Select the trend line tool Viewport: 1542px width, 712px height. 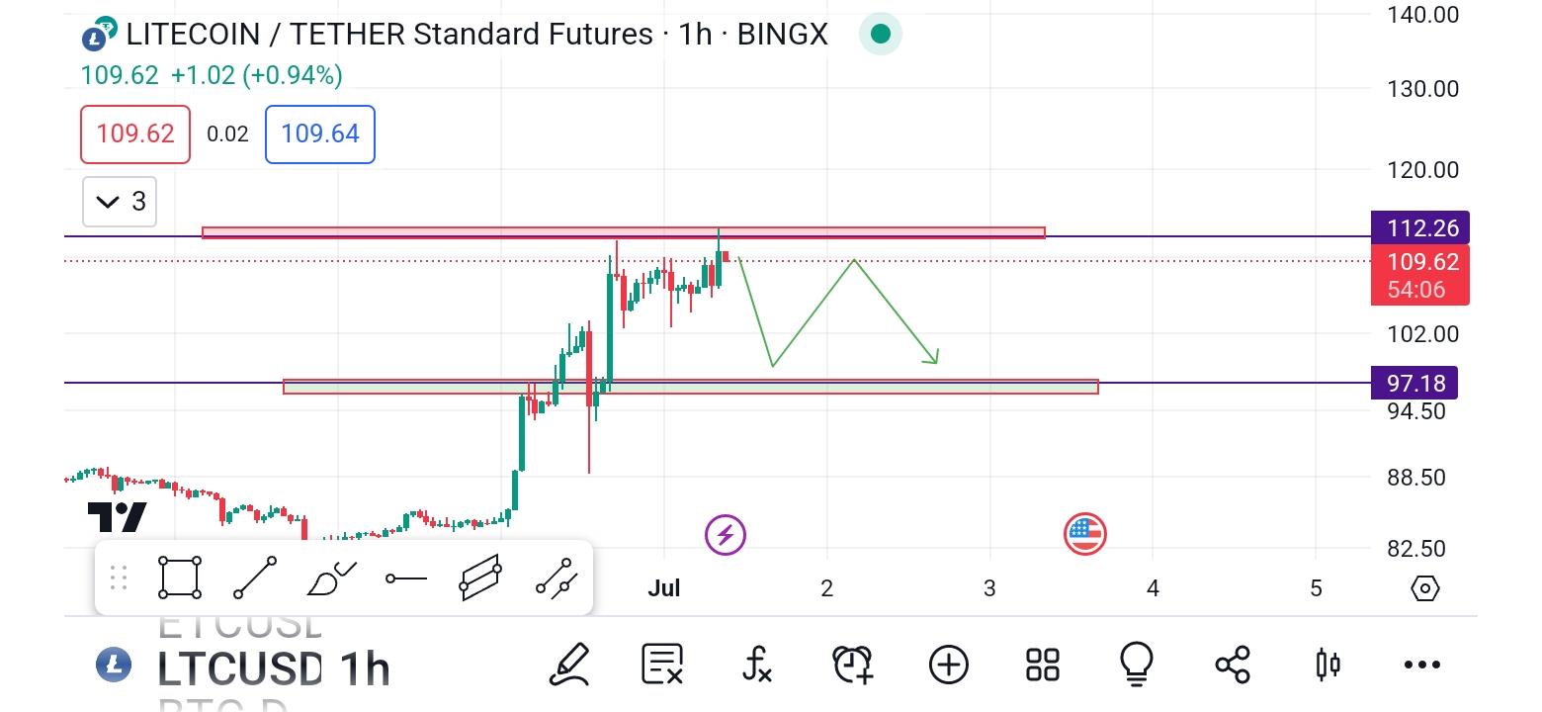(x=255, y=578)
